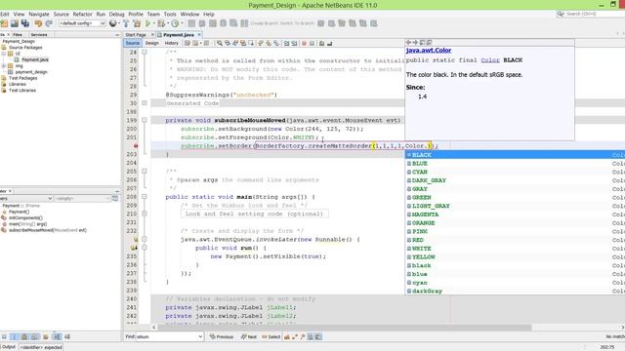The width and height of the screenshot is (625, 351).
Task: Collapse Javadoc comment fold at line 24
Action: click(x=145, y=52)
